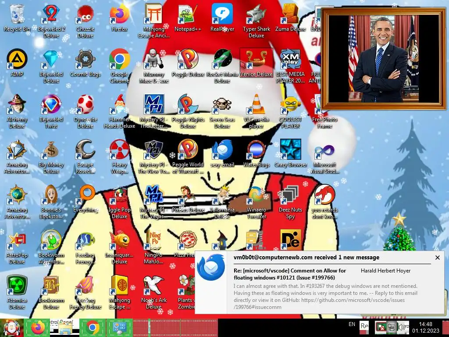Select Mahjong Escape Ancient icon
The width and height of the screenshot is (449, 337).
tap(154, 21)
